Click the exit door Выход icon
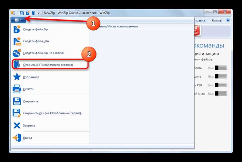 coord(17,137)
